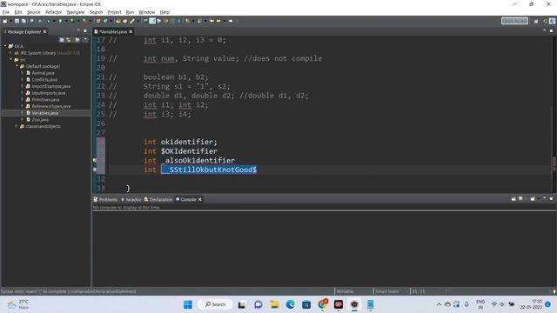
Task: Select the Java perspective icon at top right
Action: [552, 21]
